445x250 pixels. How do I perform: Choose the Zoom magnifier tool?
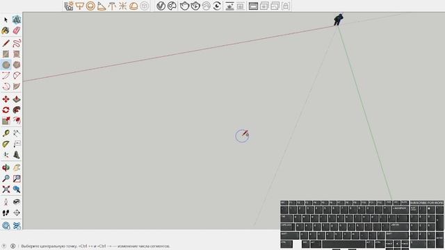tap(6, 178)
